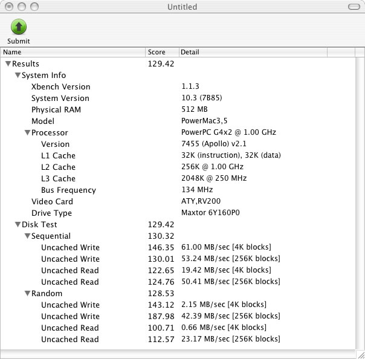
Task: Click the score value 122.65
Action: (x=161, y=271)
